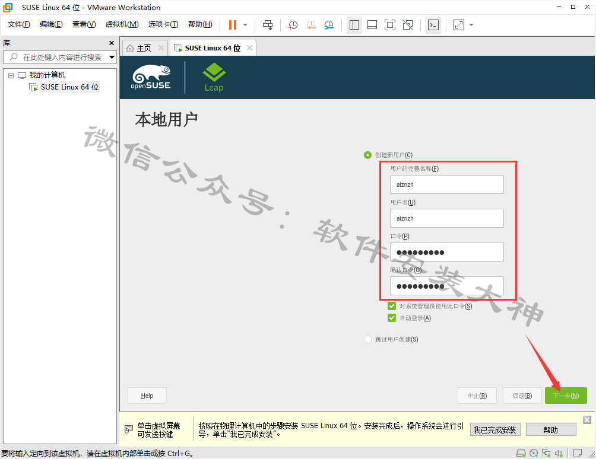Screen dimensions: 596x459
Task: Open the library search dropdown arrow
Action: click(x=112, y=58)
